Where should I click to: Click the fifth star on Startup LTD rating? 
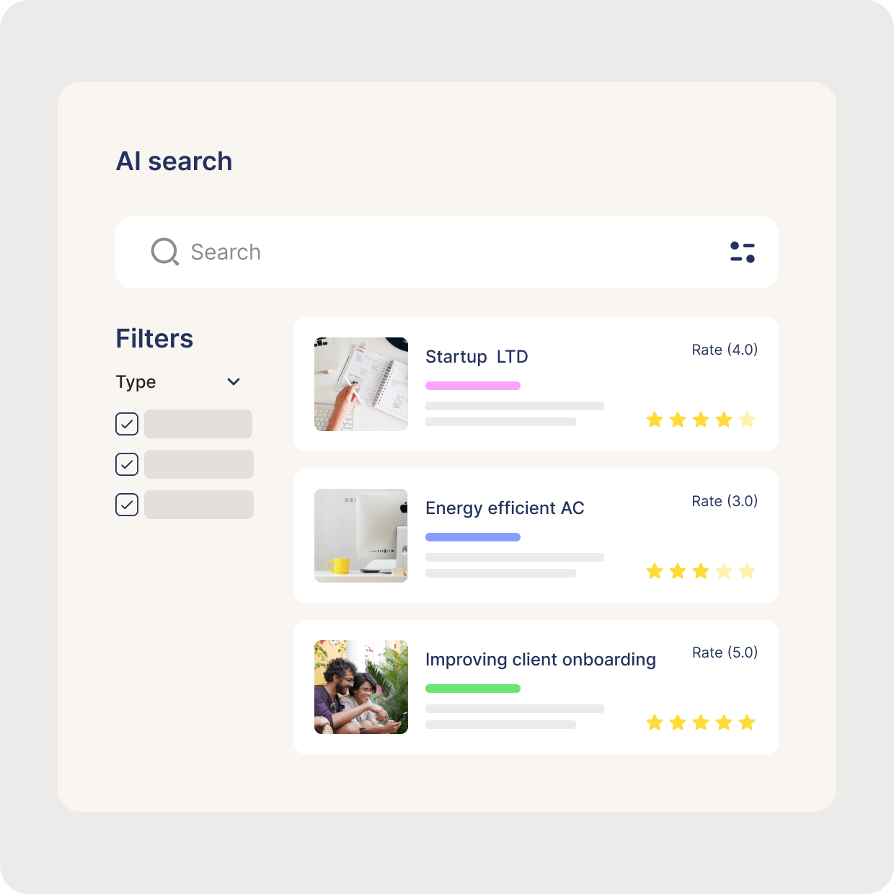747,420
